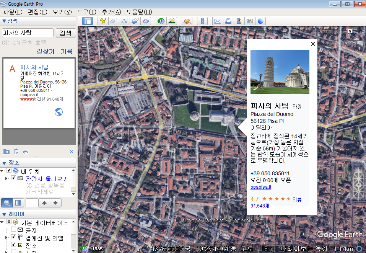Toggle sunlight across landscape icon
366x253 pixels.
(172, 21)
